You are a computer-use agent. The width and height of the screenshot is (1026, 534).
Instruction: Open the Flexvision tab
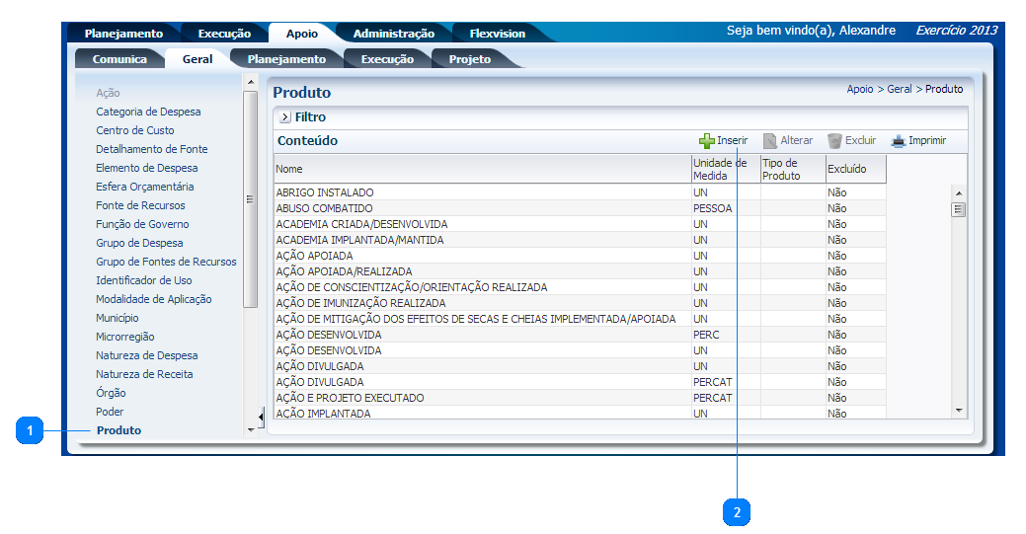[x=497, y=34]
